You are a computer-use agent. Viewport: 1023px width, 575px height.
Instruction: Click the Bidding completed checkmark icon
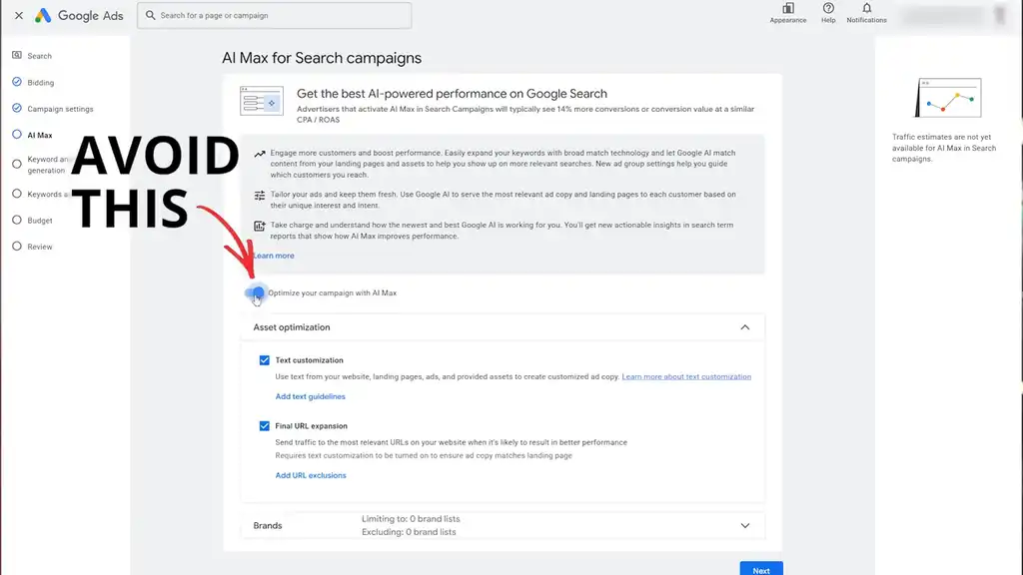pos(17,82)
